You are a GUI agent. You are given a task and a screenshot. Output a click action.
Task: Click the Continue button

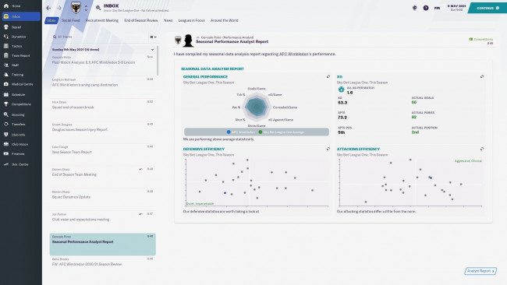(x=487, y=8)
